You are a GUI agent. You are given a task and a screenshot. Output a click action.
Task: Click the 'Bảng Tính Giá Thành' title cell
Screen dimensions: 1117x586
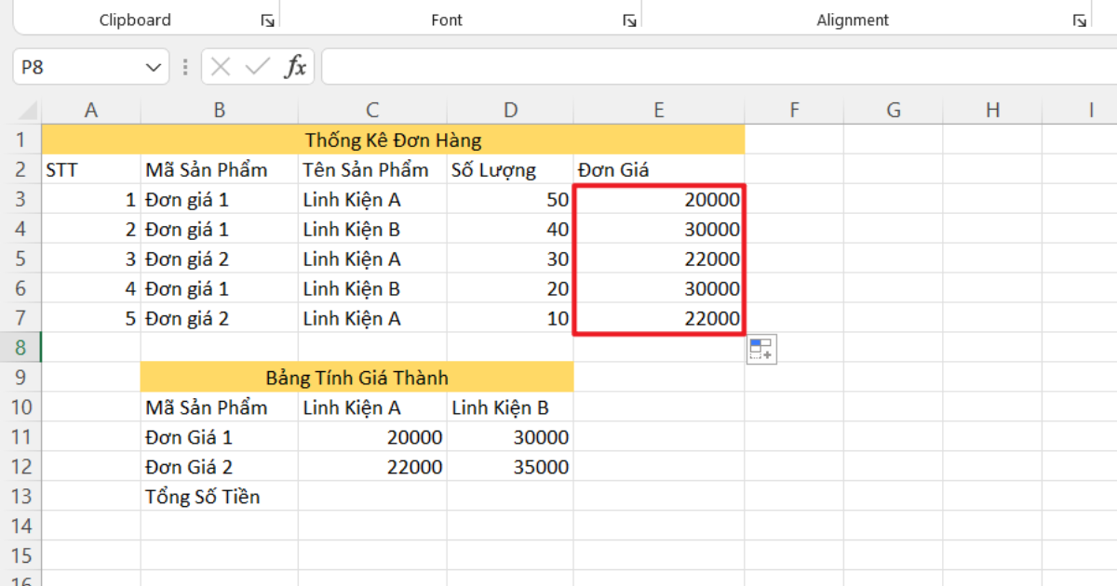coord(357,378)
